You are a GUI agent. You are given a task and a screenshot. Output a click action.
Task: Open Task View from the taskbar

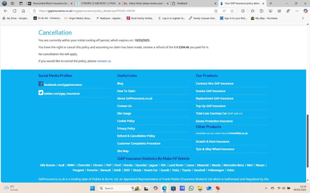pyautogui.click(x=146, y=188)
